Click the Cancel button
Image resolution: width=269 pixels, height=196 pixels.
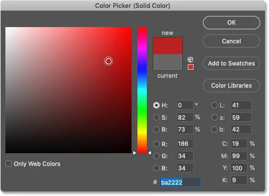click(x=232, y=41)
